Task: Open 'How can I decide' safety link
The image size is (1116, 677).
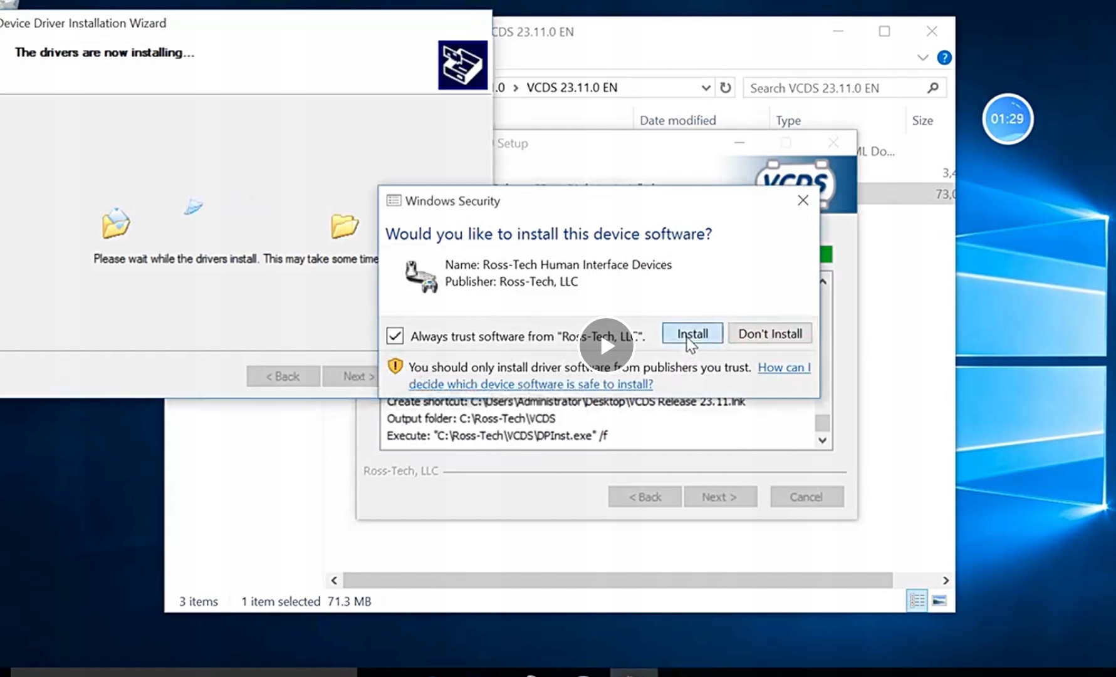Action: point(609,376)
